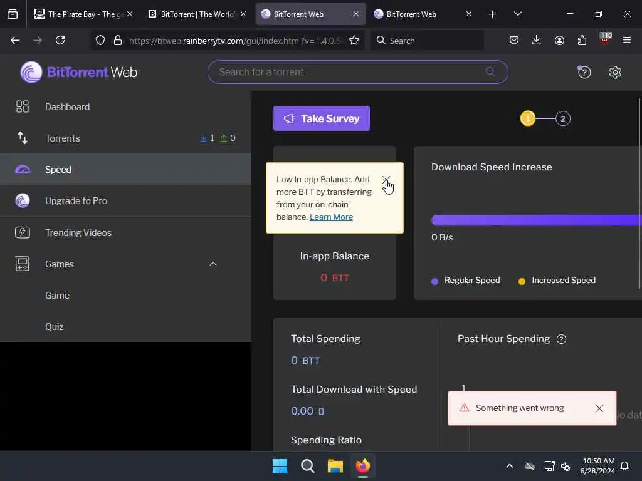Open Windows taskbar search
Viewport: 642px width, 481px height.
coord(307,466)
